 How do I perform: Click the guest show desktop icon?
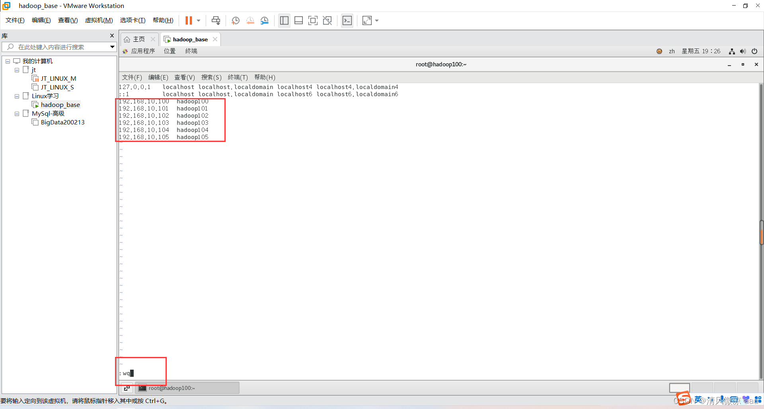127,388
